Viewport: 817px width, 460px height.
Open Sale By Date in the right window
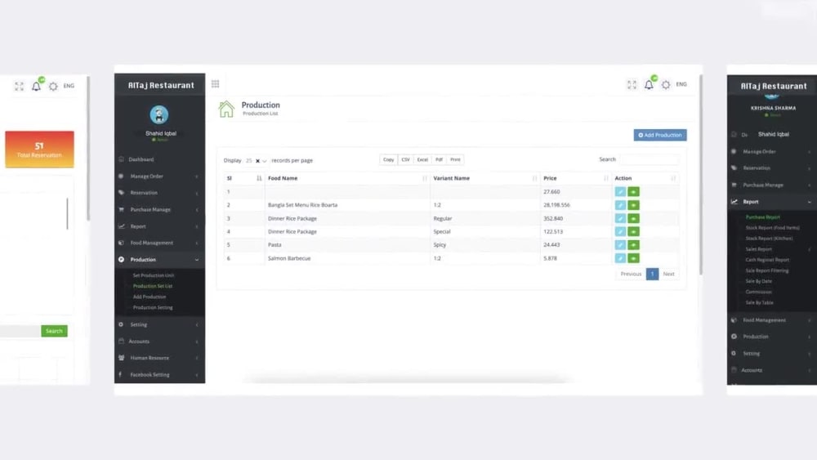tap(759, 281)
